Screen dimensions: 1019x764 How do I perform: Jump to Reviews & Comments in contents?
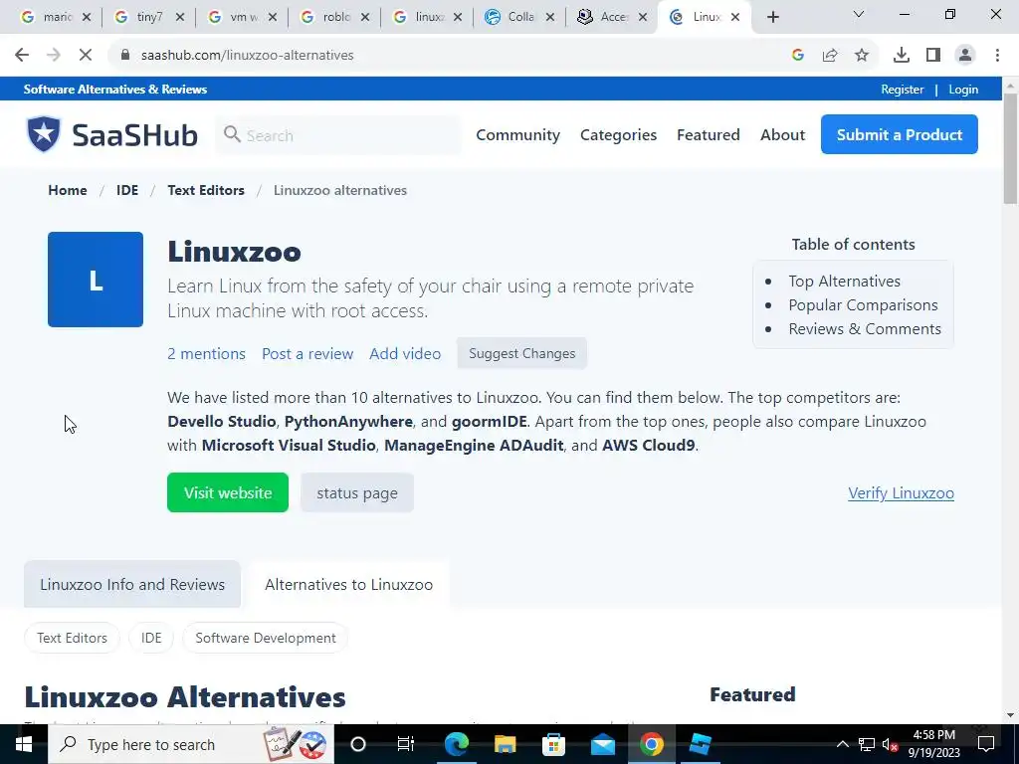[865, 329]
